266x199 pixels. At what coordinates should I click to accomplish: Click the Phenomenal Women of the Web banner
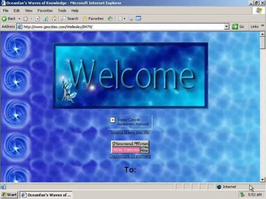(130, 146)
